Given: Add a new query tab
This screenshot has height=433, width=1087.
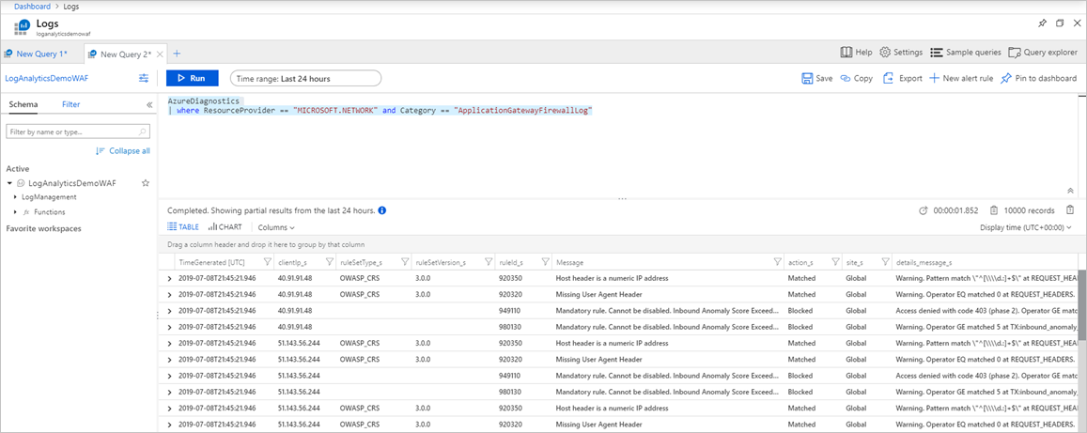Looking at the screenshot, I should 177,54.
